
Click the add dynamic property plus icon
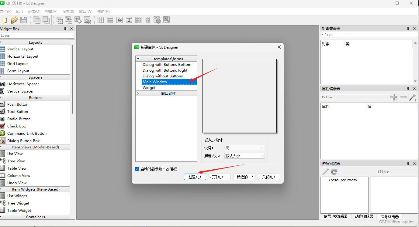(x=394, y=97)
